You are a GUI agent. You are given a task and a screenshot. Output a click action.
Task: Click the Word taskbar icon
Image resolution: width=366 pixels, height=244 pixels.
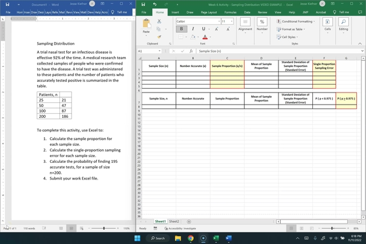pyautogui.click(x=229, y=238)
